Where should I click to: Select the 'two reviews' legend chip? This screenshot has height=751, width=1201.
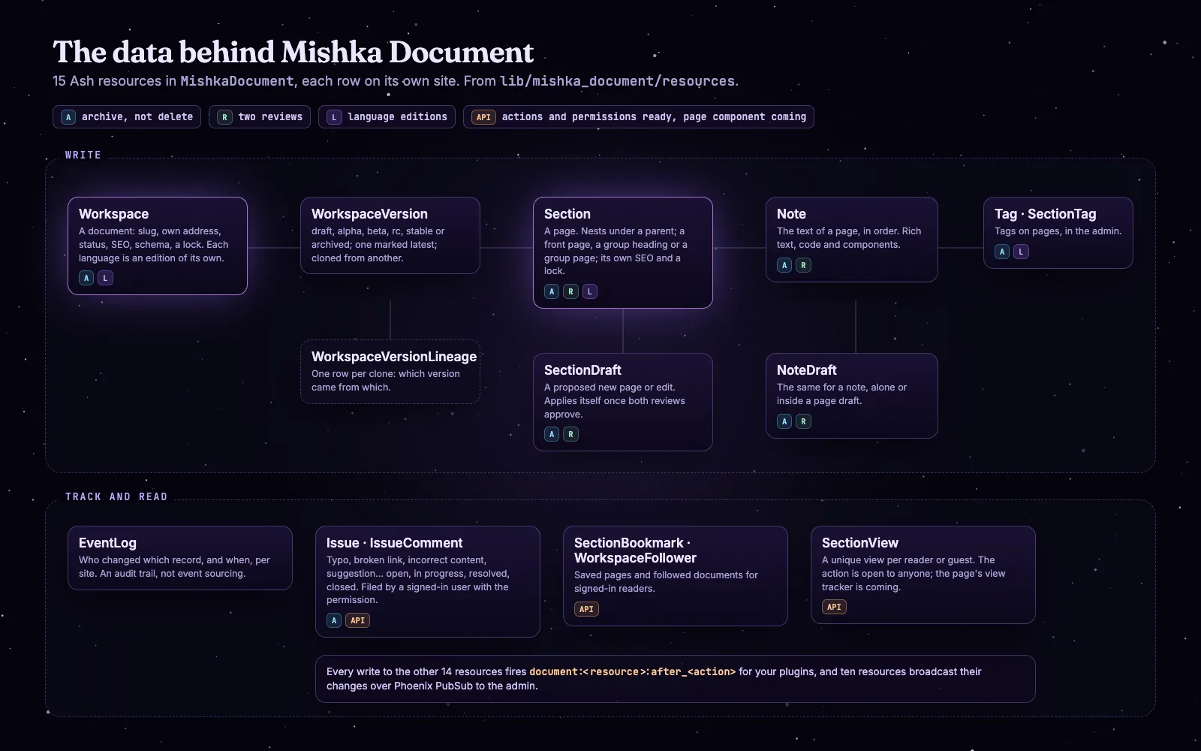pyautogui.click(x=260, y=116)
